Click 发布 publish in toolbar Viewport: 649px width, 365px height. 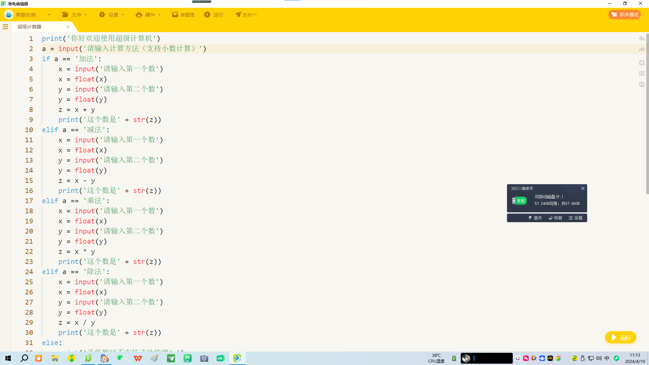(x=246, y=15)
